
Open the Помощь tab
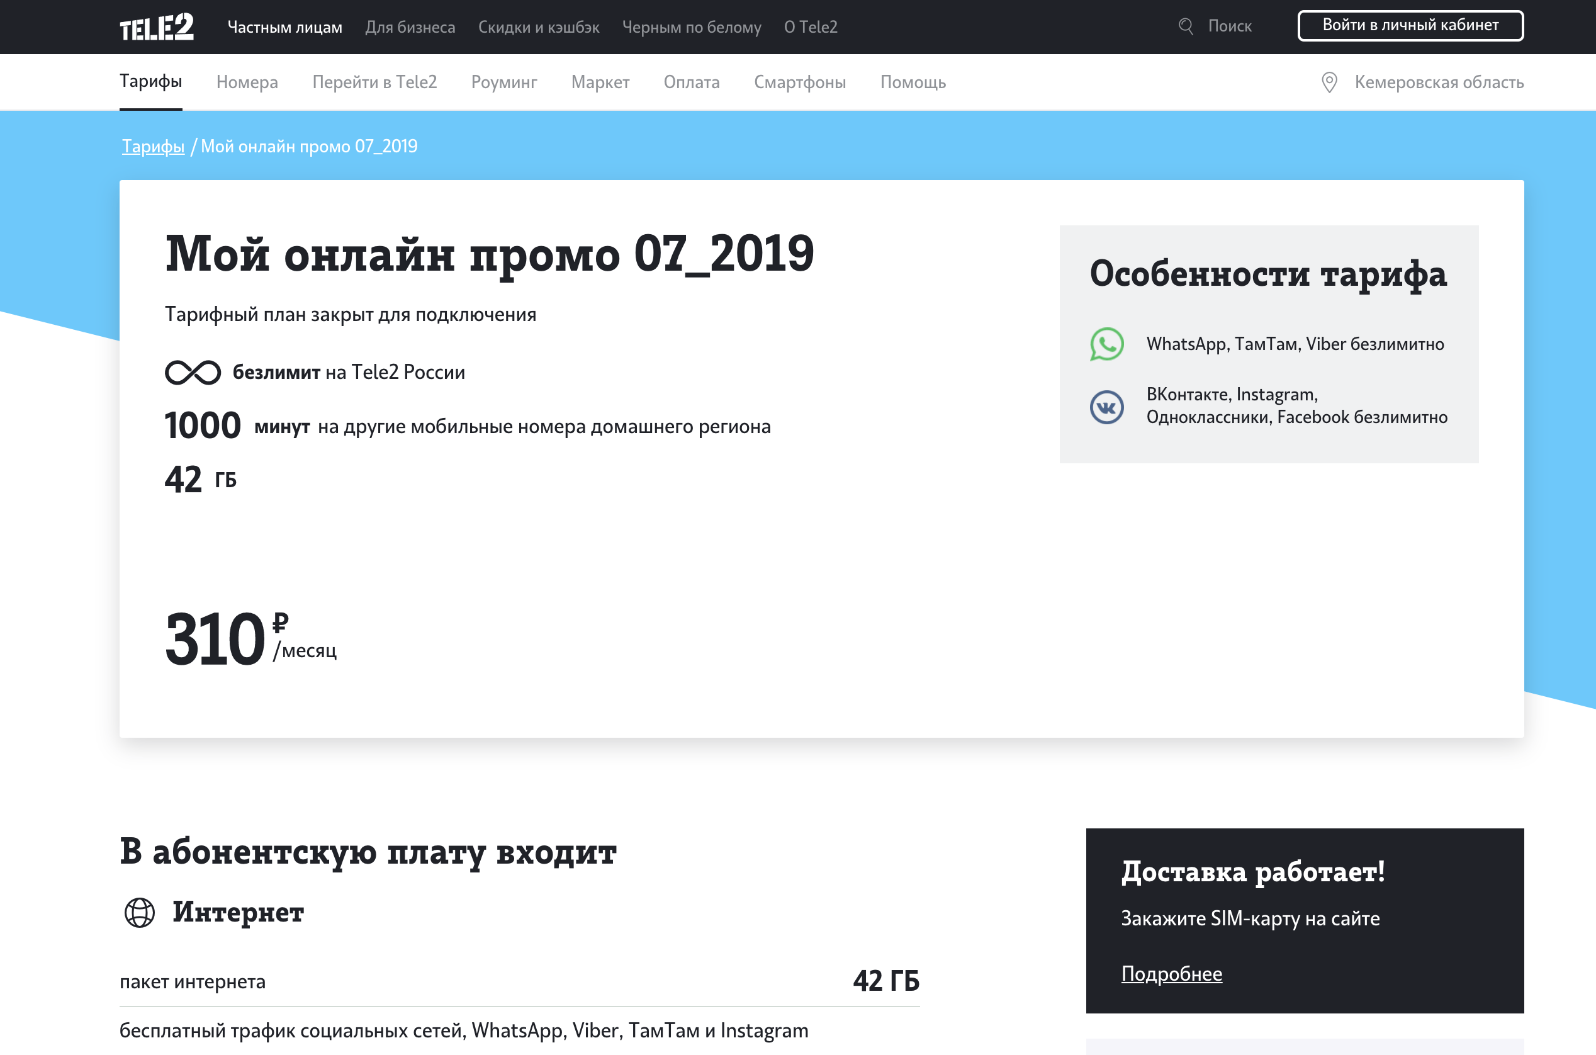[x=913, y=82]
